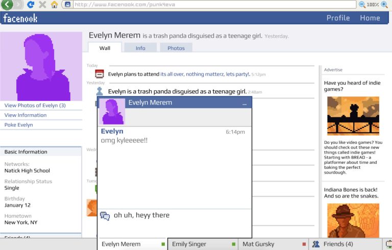Click the chat reply 'oh uh, heyy there'

(x=141, y=215)
